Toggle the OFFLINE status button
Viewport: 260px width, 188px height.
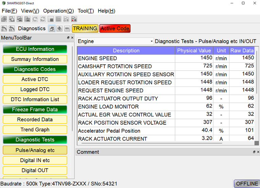[x=247, y=184]
